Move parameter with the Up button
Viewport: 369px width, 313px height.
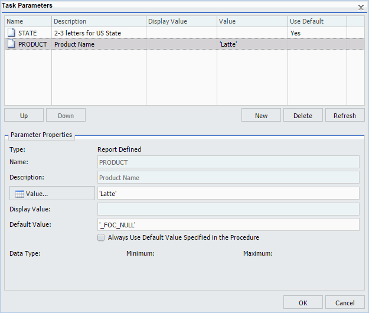24,116
